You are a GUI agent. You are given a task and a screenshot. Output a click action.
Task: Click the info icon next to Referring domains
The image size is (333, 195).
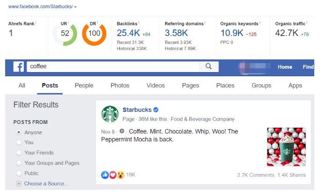tap(205, 22)
